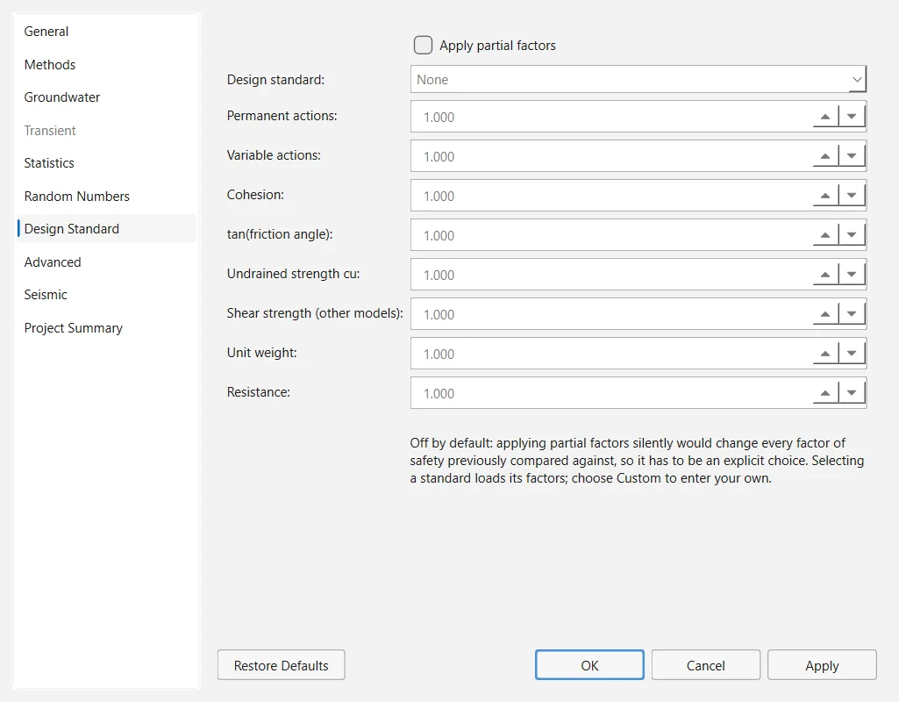Enable the Apply partial factors checkbox

pyautogui.click(x=423, y=46)
